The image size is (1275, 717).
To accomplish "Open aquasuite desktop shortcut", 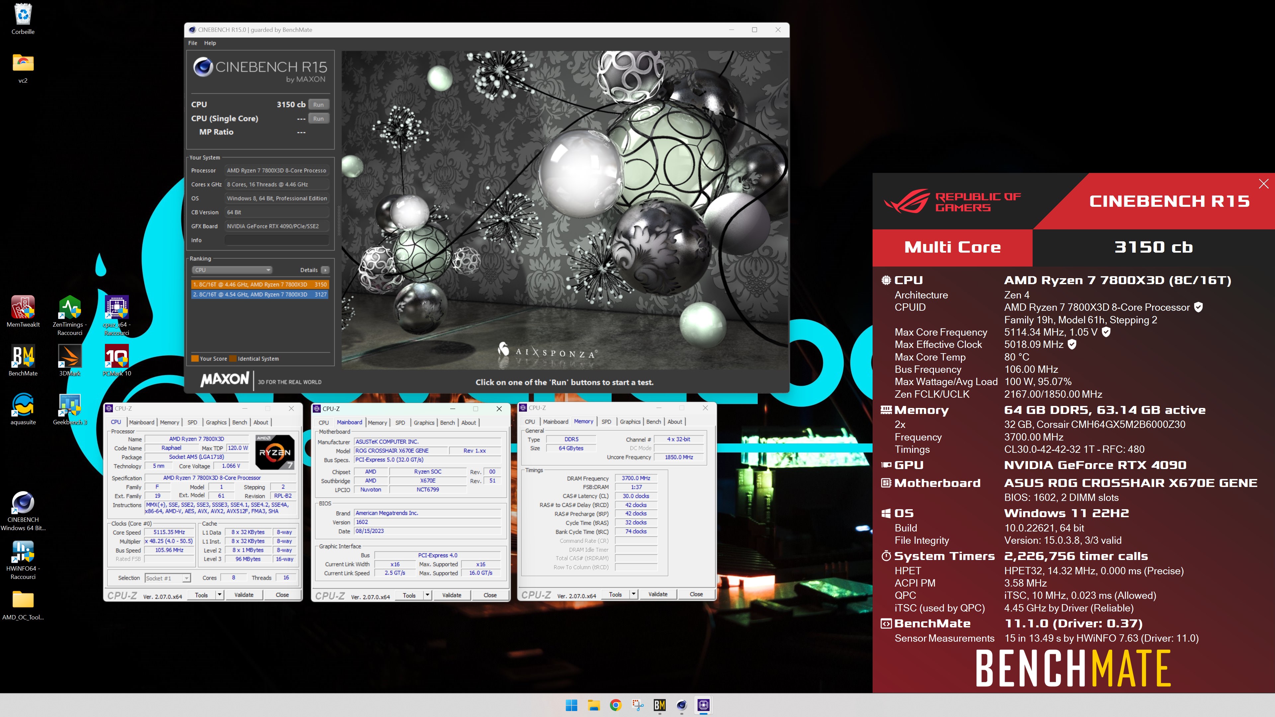I will [x=23, y=405].
